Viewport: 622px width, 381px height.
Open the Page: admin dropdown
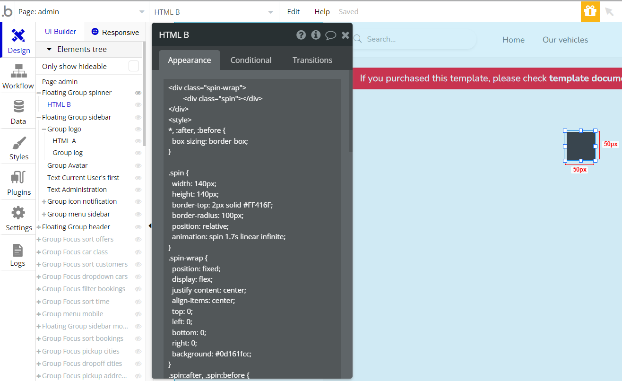point(81,12)
